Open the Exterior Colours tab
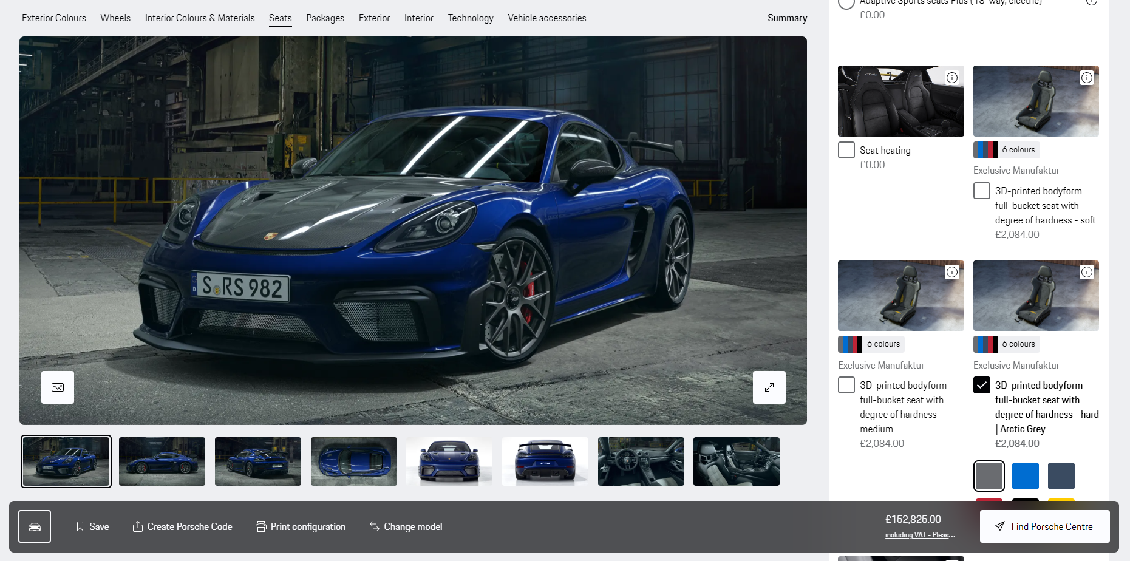Screen dimensions: 1130x561 54,18
